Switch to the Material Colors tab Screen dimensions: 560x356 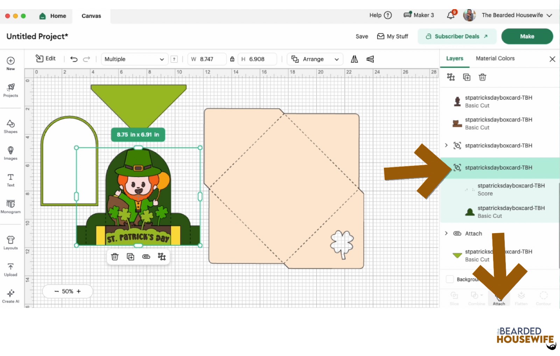pyautogui.click(x=495, y=58)
